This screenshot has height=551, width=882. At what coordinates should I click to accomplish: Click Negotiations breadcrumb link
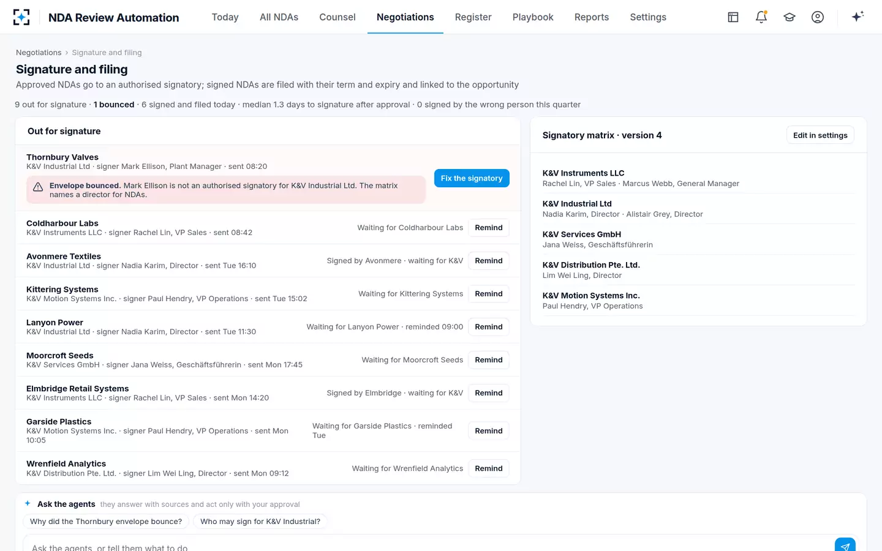coord(39,53)
